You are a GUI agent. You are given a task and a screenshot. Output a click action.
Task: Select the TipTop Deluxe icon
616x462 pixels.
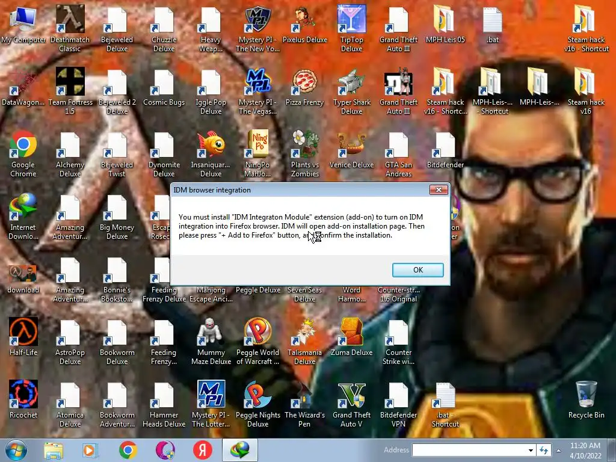[351, 29]
